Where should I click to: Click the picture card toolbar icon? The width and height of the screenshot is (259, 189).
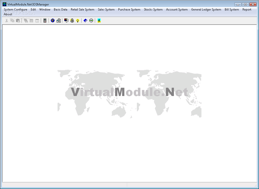[66, 21]
